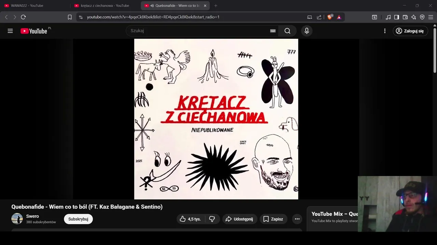Open site settings icon in address bar

click(x=81, y=17)
